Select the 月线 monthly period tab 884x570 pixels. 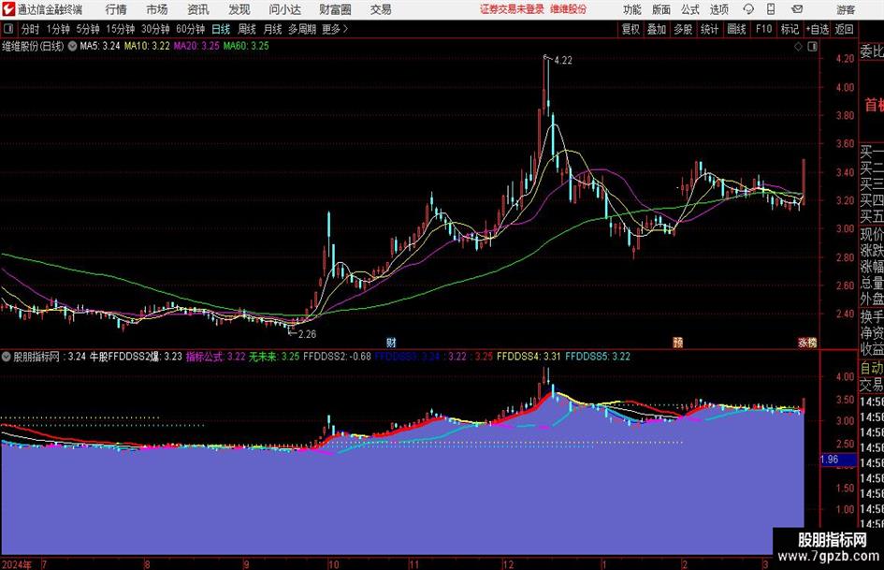click(x=273, y=29)
